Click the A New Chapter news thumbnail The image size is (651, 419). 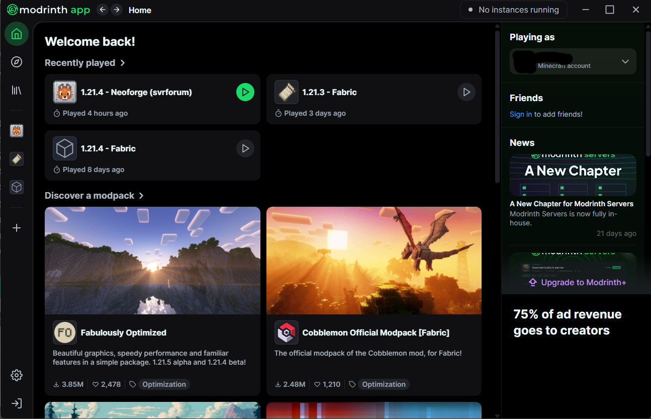(x=573, y=175)
